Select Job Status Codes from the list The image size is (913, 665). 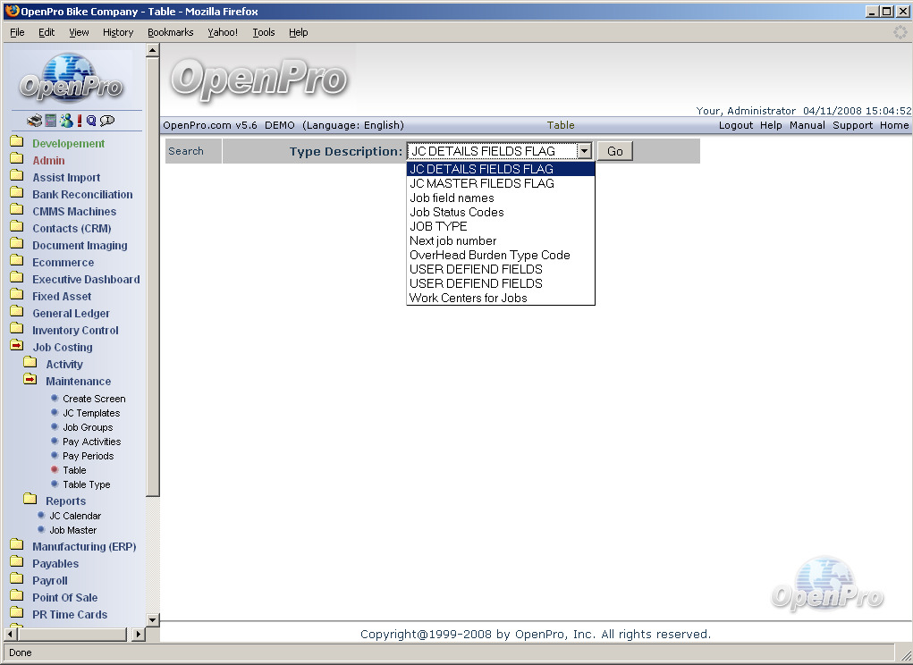[x=456, y=212]
